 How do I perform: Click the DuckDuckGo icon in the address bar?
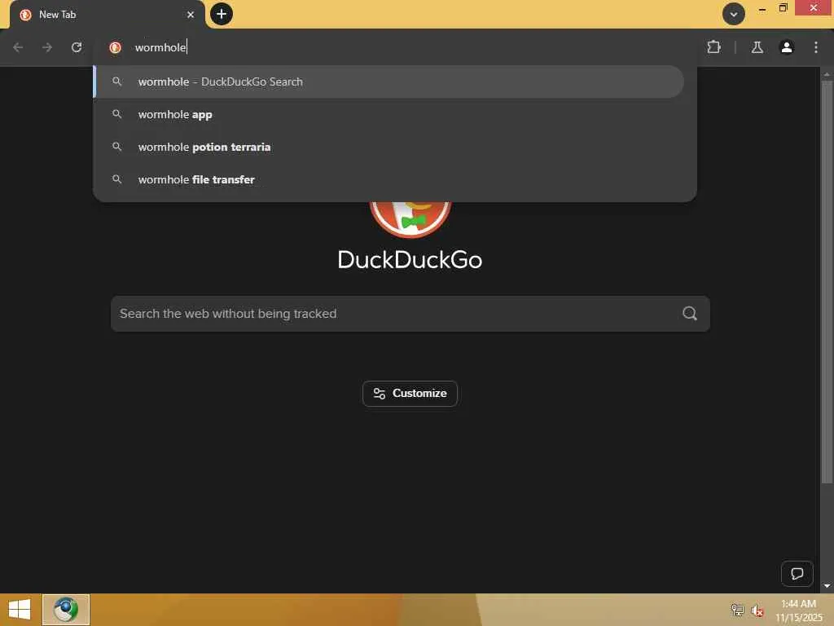115,47
